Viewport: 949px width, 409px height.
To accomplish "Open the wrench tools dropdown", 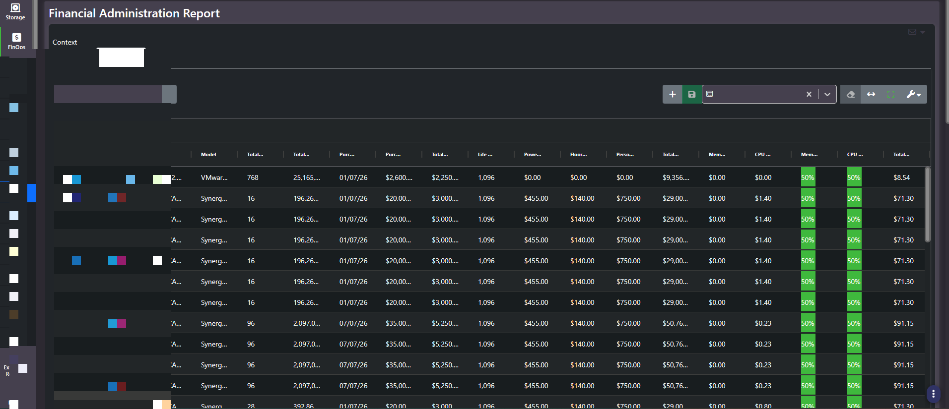I will [x=913, y=94].
